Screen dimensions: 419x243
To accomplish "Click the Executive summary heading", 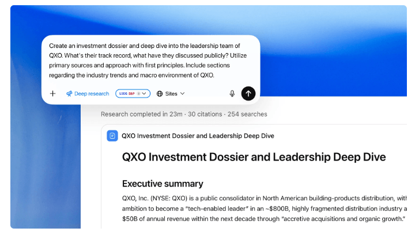I will click(x=163, y=184).
